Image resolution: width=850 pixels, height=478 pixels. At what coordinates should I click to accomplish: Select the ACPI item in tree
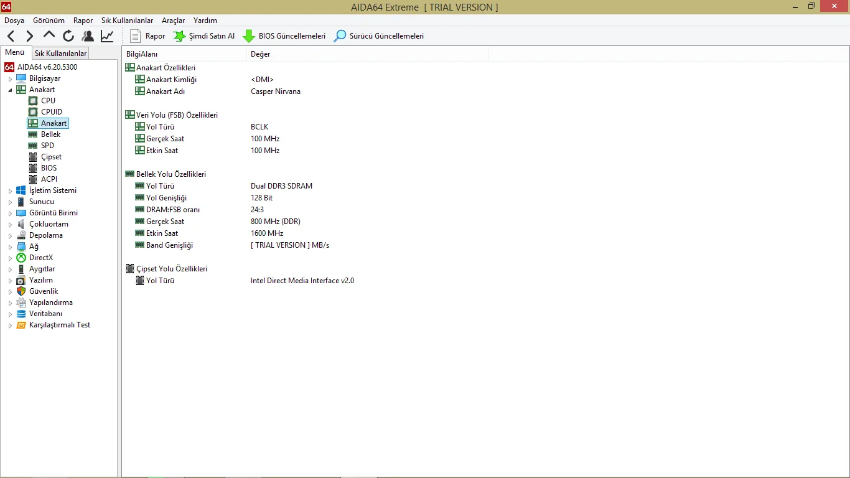49,179
